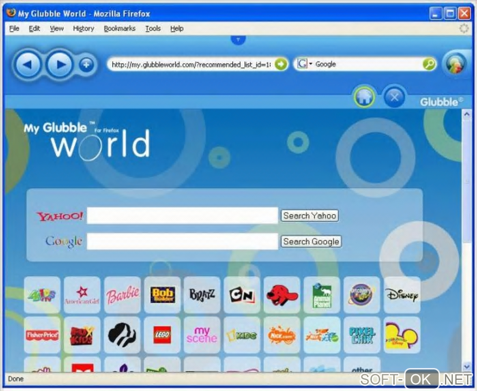Open the Girl Scouts profile logo tile
The height and width of the screenshot is (391, 477).
tap(123, 335)
